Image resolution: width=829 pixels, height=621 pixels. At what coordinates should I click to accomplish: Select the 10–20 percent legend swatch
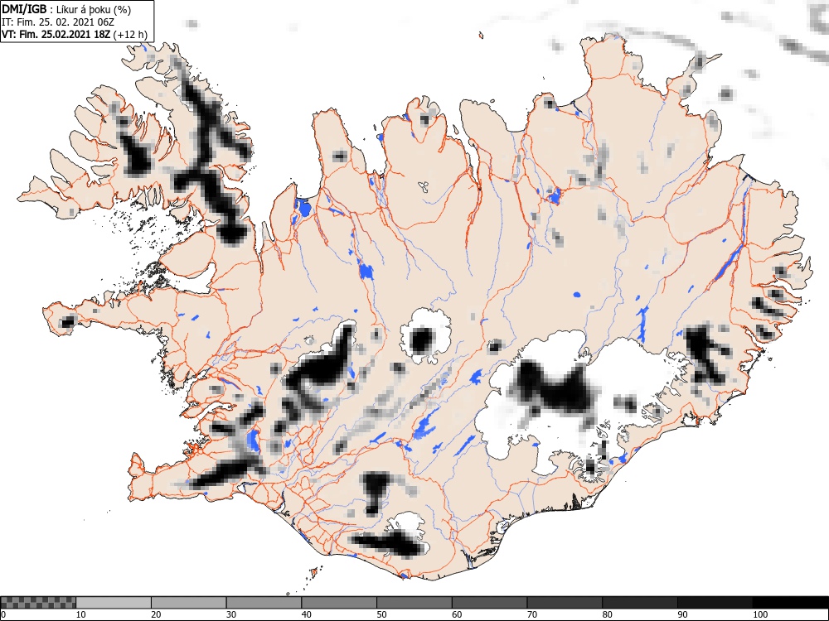pos(114,603)
